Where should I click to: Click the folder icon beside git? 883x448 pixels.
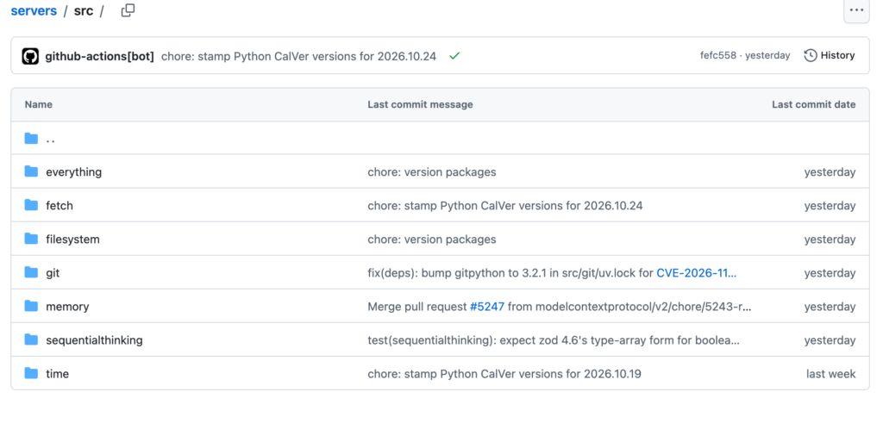[x=32, y=272]
